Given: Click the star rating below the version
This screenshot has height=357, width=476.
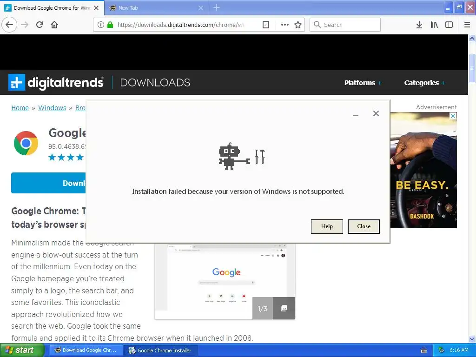Looking at the screenshot, I should point(66,157).
